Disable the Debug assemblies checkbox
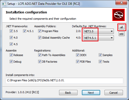This screenshot has height=100, width=129. [x=11, y=62]
